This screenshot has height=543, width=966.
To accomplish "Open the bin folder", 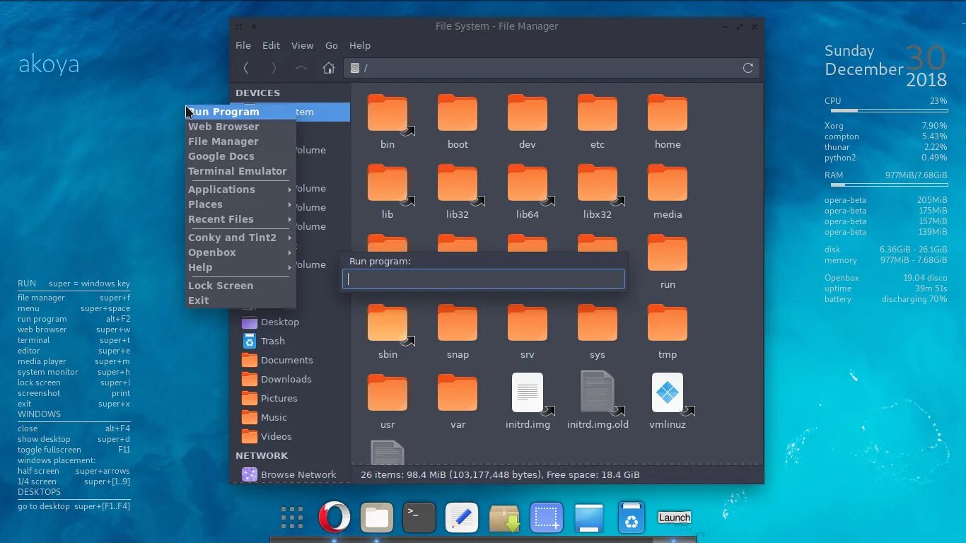I will pyautogui.click(x=388, y=122).
